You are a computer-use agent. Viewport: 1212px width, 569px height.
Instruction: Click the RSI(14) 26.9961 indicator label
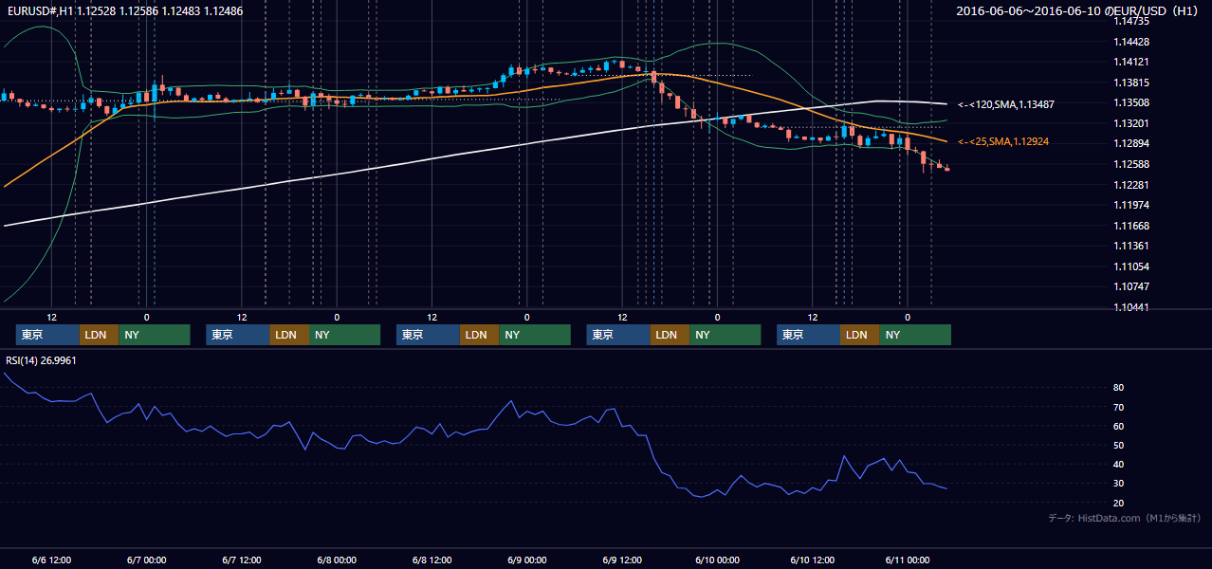(x=42, y=360)
